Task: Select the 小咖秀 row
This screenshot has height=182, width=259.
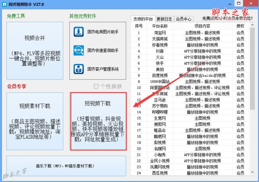Action: click(x=190, y=155)
